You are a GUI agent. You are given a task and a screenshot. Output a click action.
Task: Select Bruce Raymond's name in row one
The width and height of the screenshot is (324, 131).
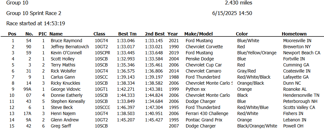[66, 41]
